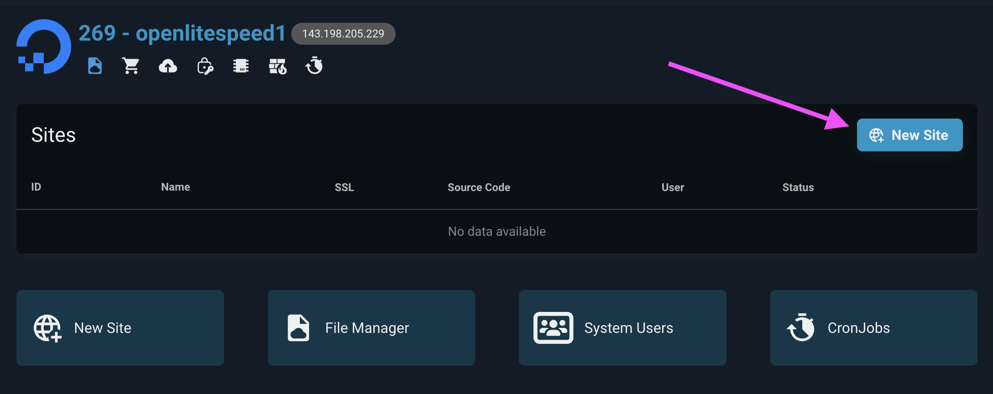Click the 269 - openlitespeed1 server title
Viewport: 993px width, 394px height.
pos(182,33)
